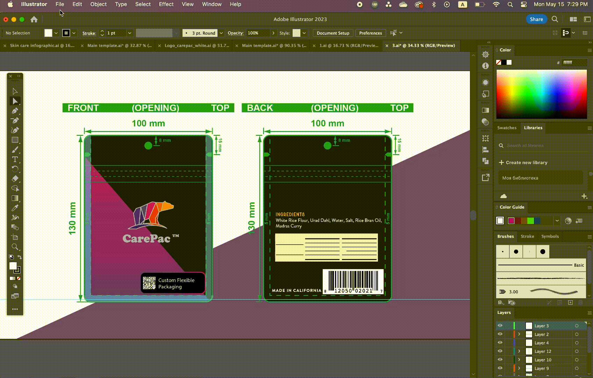Open Color Guide harmony rules dropdown
593x378 pixels.
[x=557, y=221]
